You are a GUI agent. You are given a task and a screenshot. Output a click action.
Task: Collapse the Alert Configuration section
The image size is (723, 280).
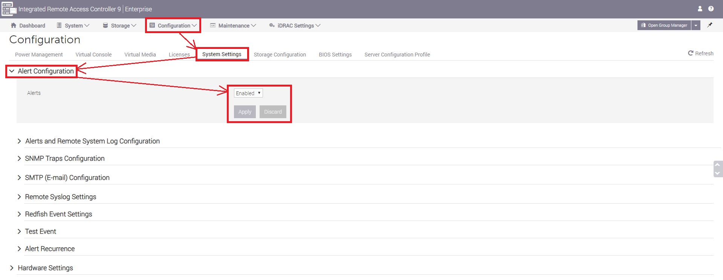(x=41, y=71)
